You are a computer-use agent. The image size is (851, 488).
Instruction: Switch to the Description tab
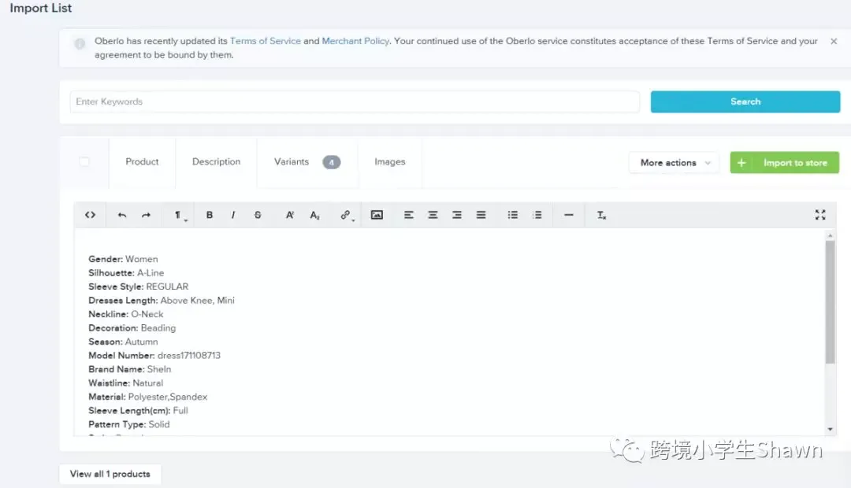coord(216,161)
